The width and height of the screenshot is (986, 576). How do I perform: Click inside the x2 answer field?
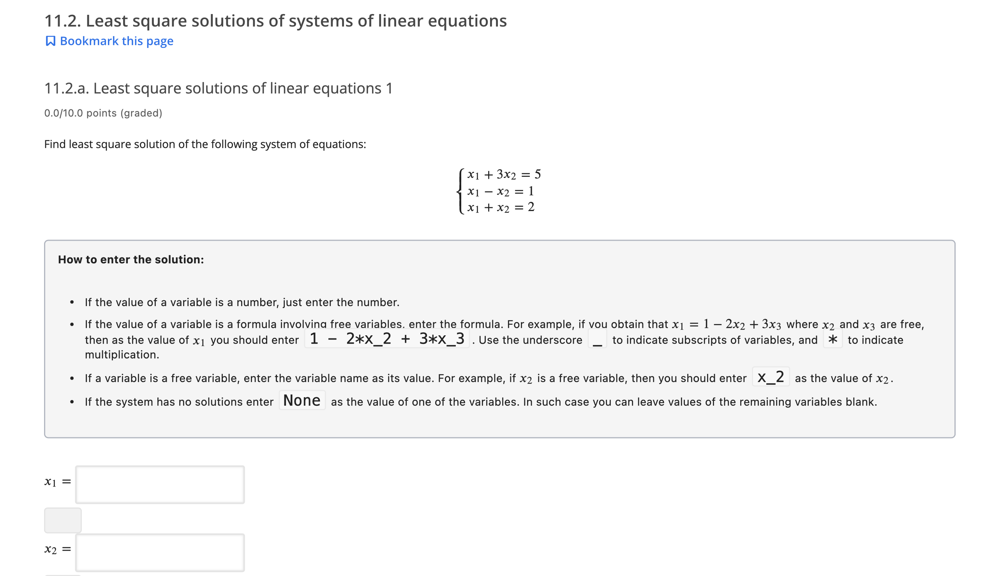[x=161, y=552]
